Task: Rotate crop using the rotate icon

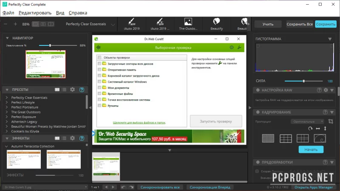Action: pyautogui.click(x=310, y=129)
